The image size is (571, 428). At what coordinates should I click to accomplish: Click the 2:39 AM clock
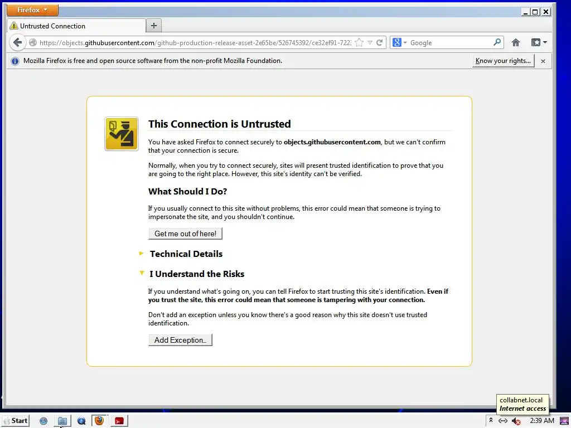(x=542, y=421)
